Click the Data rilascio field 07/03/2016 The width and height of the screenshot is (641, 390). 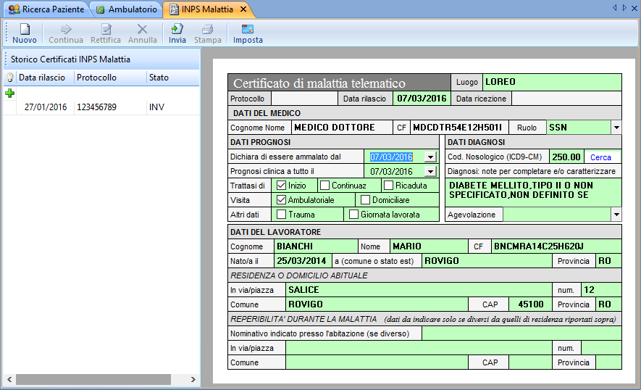422,99
